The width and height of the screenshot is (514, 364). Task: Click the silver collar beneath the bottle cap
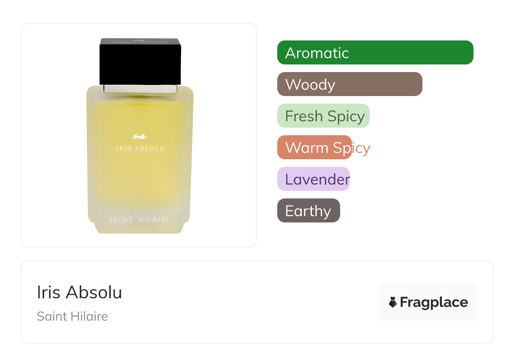pyautogui.click(x=140, y=88)
